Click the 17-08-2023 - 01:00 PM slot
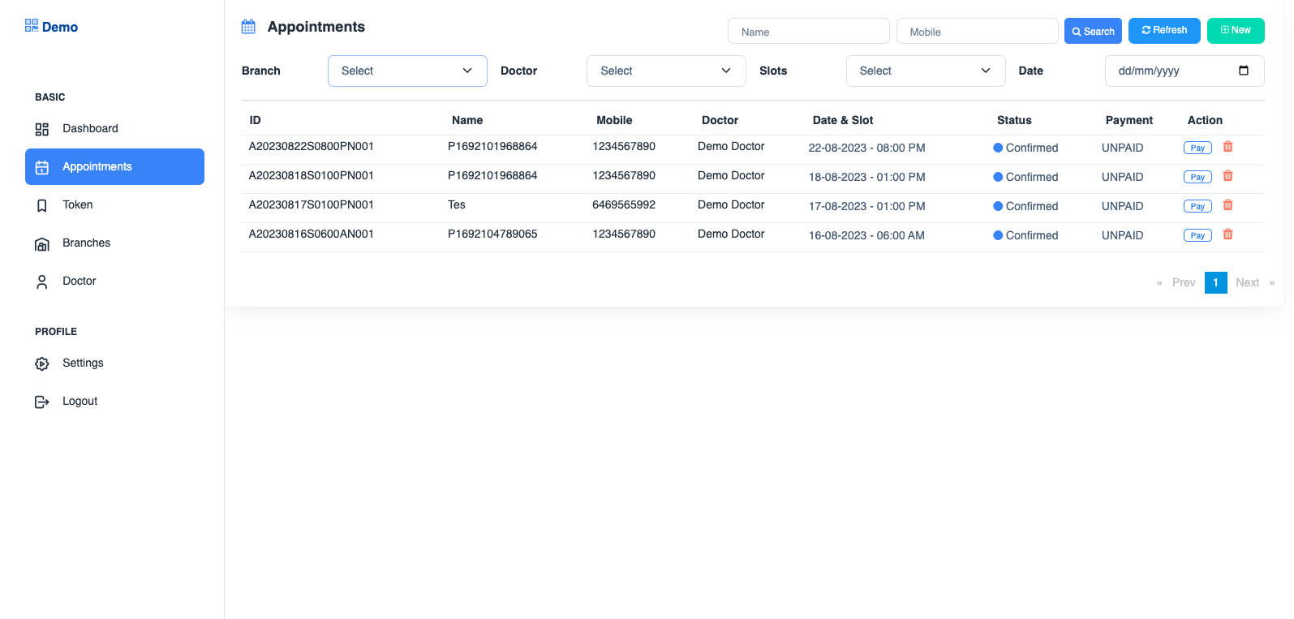Viewport: 1294px width, 619px height. pyautogui.click(x=866, y=206)
